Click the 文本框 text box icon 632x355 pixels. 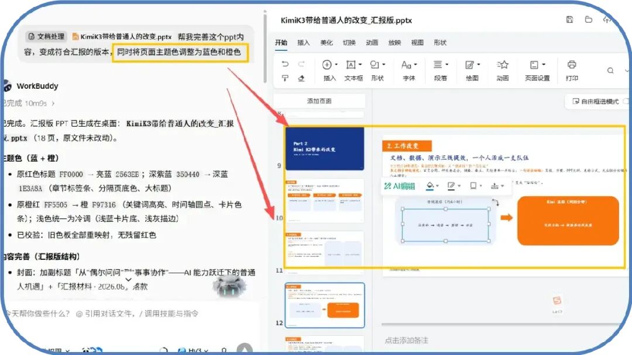[351, 64]
